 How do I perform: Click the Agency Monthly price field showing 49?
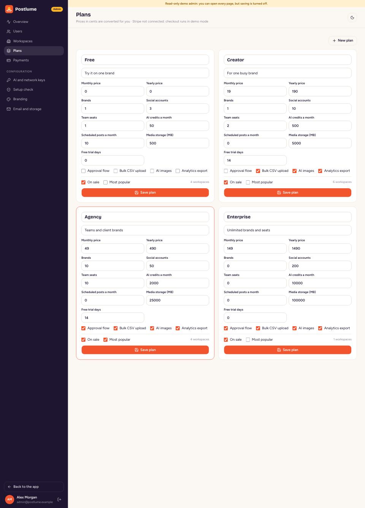[113, 248]
